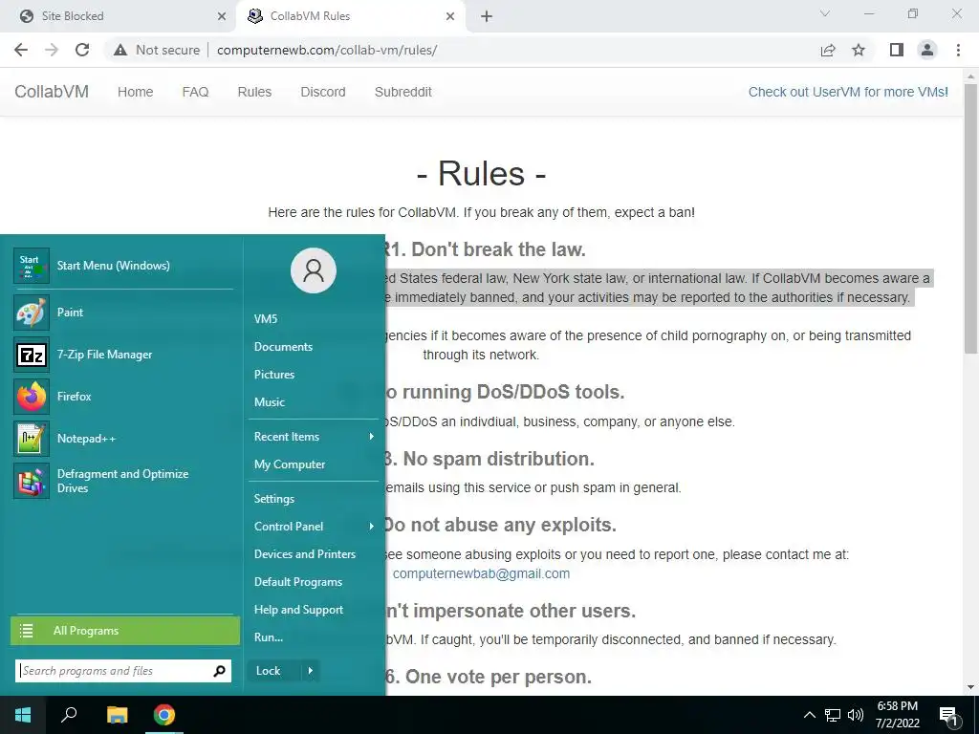Click the CollabVM site brand link
Screen dimensions: 979x734
52,92
